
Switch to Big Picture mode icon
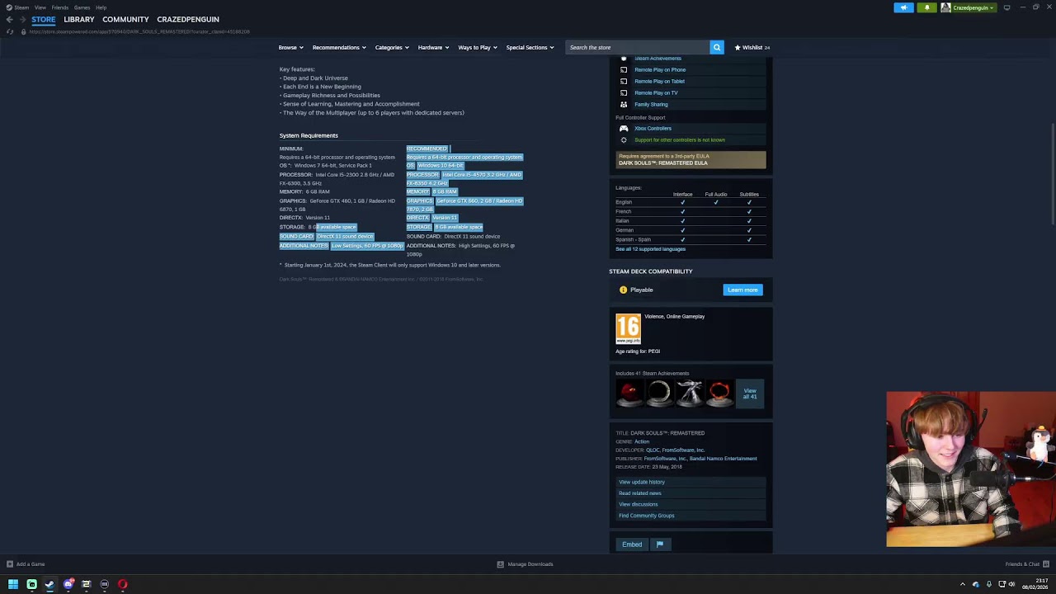(x=1006, y=7)
